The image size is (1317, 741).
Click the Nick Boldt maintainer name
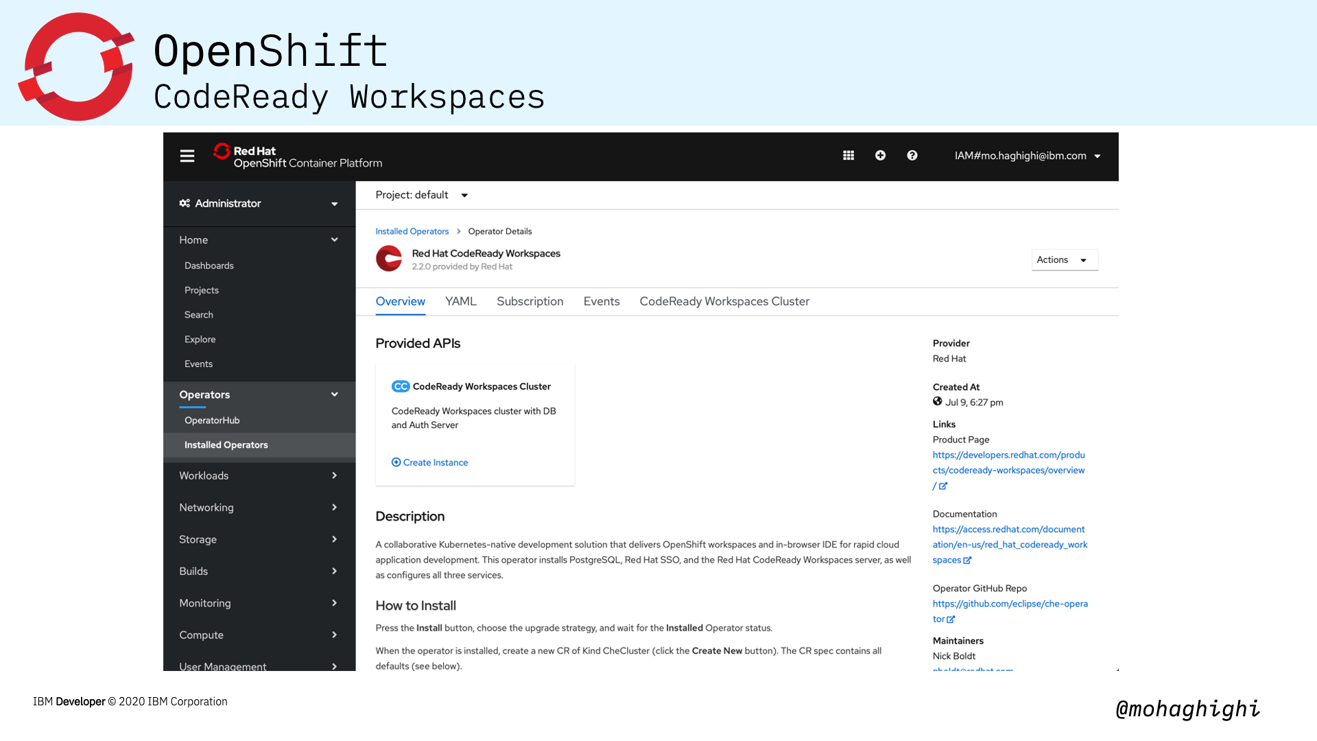point(954,657)
